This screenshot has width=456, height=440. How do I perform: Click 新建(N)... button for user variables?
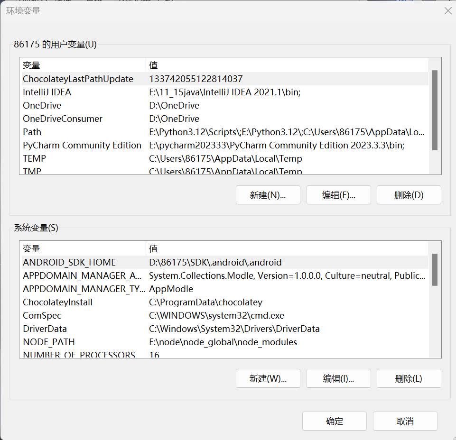pyautogui.click(x=268, y=195)
